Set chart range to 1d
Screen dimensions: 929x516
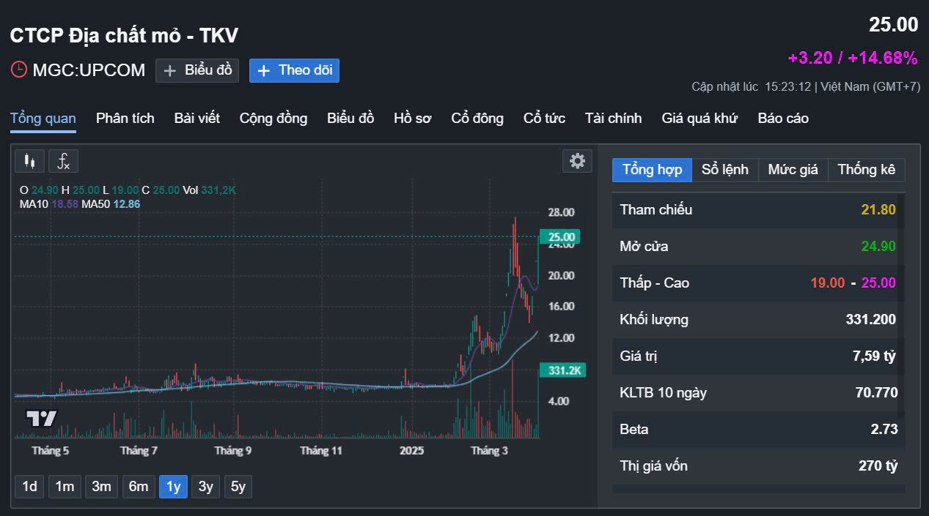30,487
